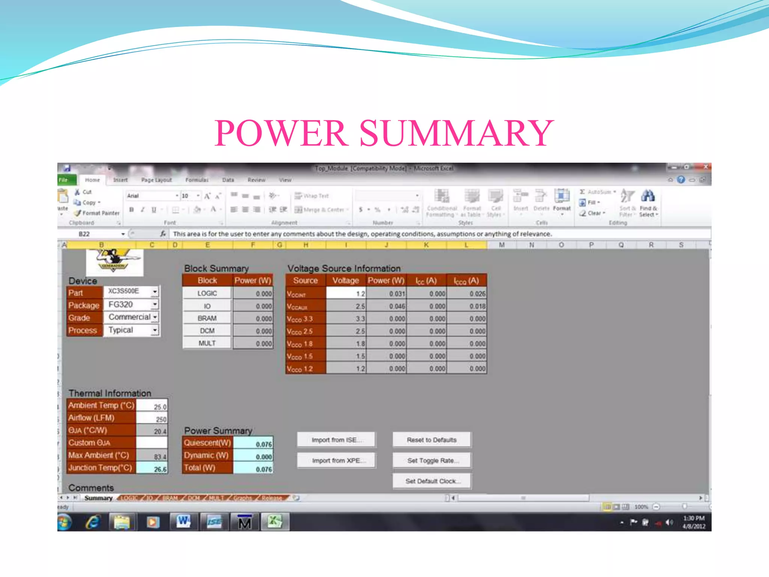Image resolution: width=769 pixels, height=577 pixels.
Task: Click the font color A icon
Action: pos(213,210)
